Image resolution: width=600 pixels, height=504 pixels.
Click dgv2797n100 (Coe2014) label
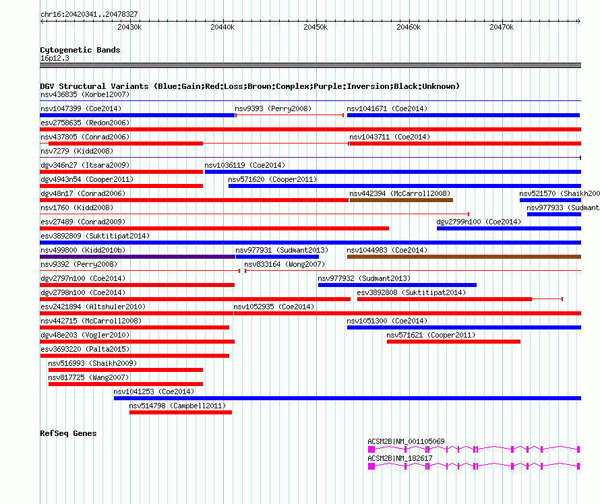(83, 278)
